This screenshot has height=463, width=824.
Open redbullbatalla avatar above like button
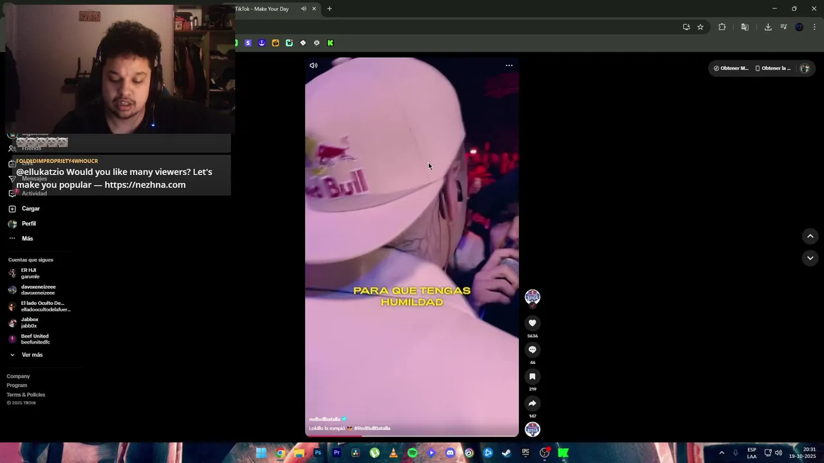(532, 296)
